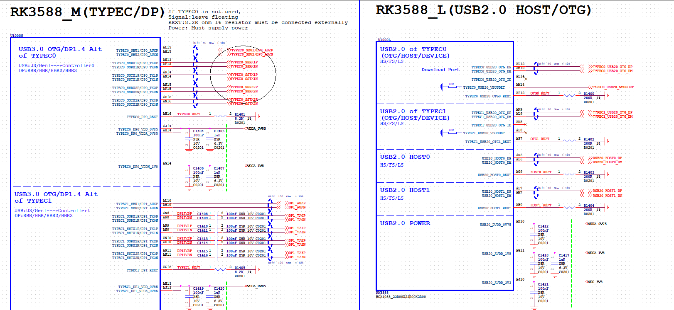Click the no-connect X on pin AL14
674x310 pixels.
(526, 78)
